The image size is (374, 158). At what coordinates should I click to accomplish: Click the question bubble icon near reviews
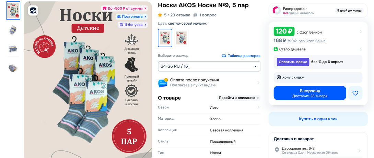point(195,15)
